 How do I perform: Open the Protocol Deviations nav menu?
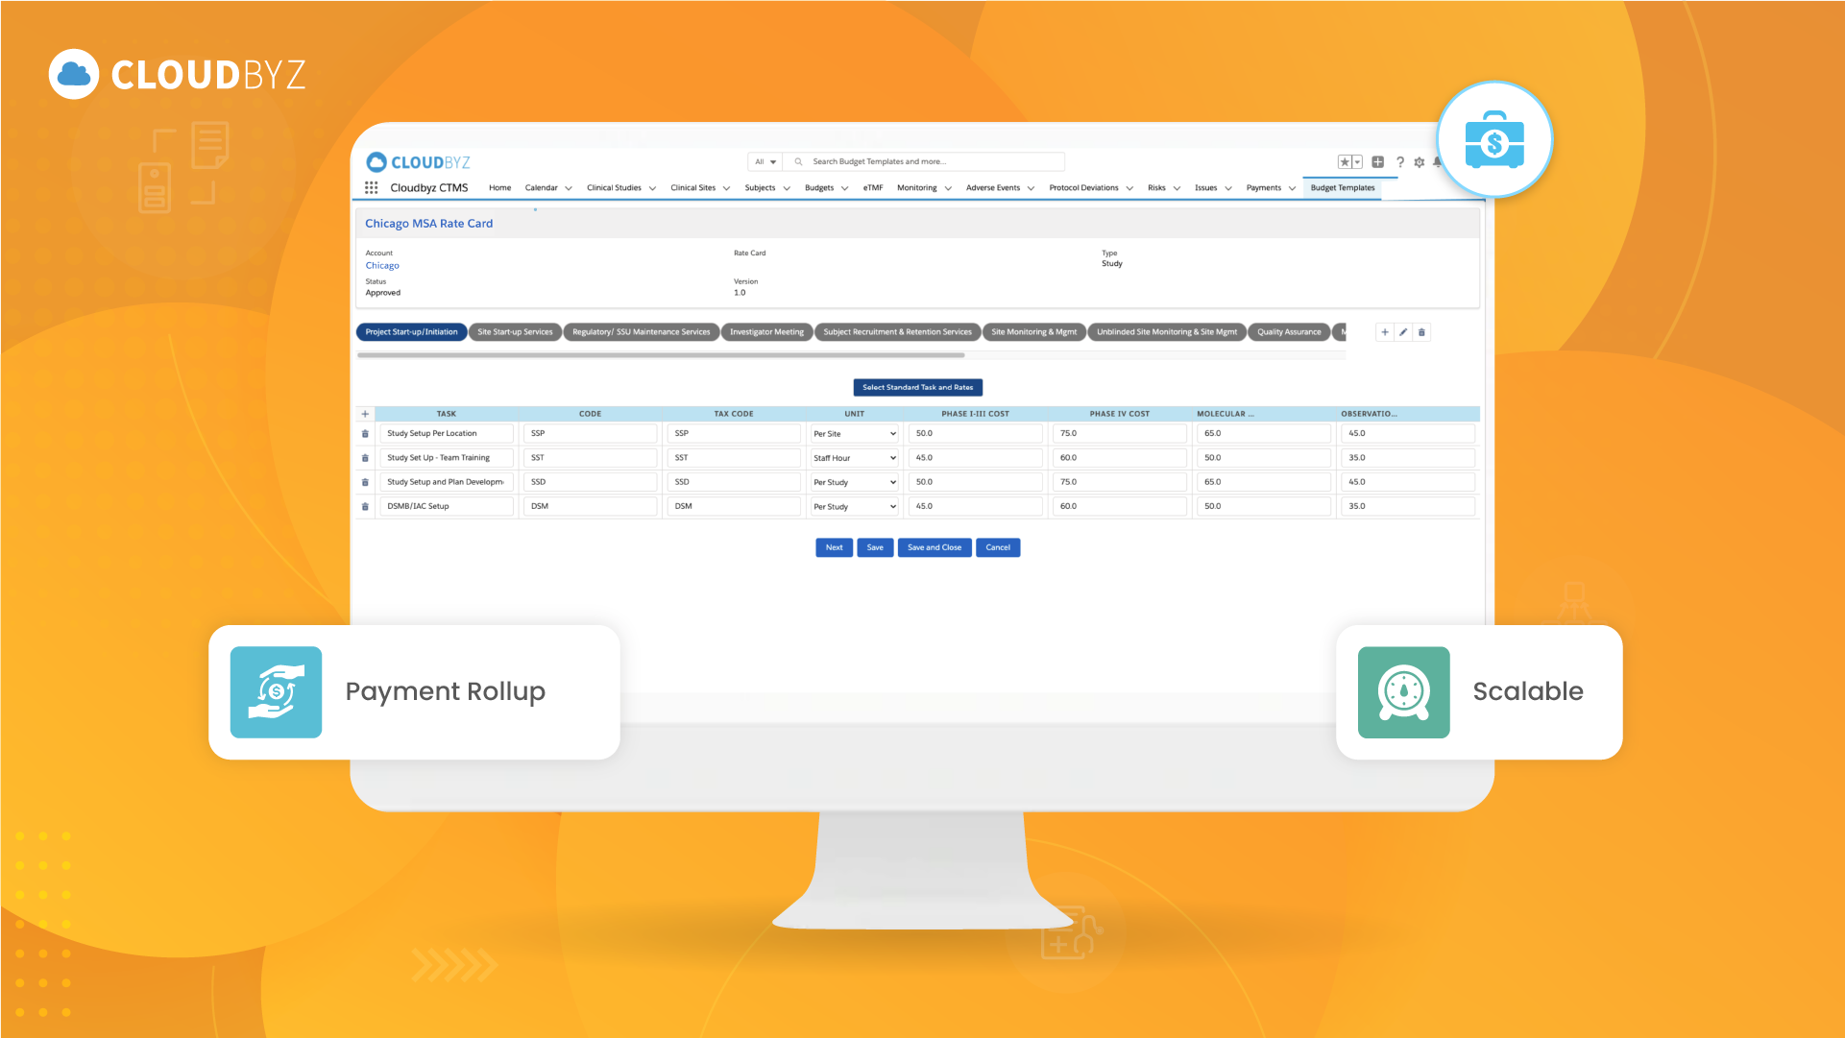1091,188
